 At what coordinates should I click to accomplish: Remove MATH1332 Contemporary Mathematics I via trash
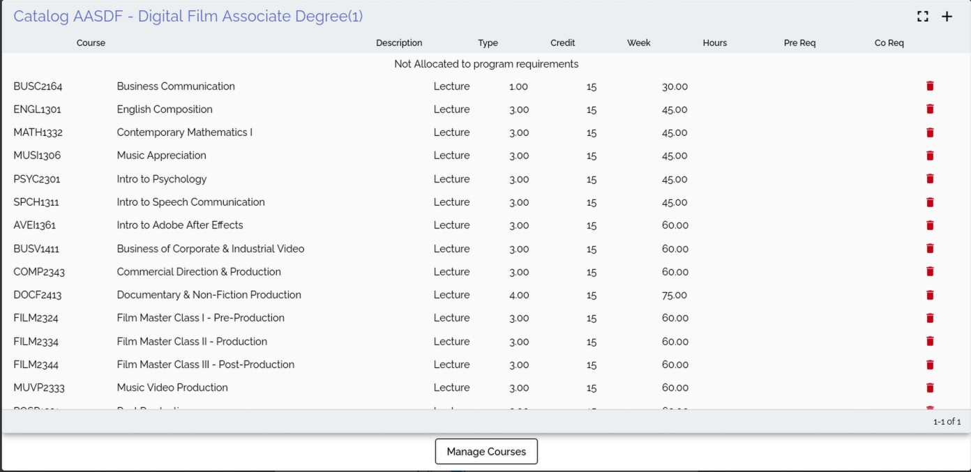[930, 132]
